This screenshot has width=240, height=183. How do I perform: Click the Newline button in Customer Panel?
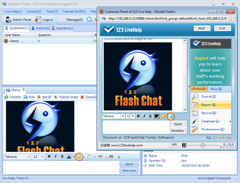(178, 131)
